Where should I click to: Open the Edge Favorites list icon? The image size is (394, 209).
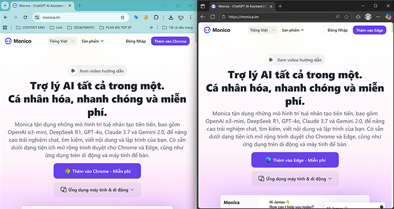(x=358, y=17)
